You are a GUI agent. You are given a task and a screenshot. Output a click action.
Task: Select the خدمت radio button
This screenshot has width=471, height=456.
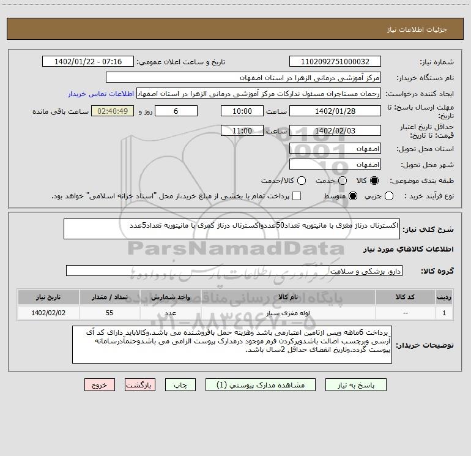click(x=343, y=181)
